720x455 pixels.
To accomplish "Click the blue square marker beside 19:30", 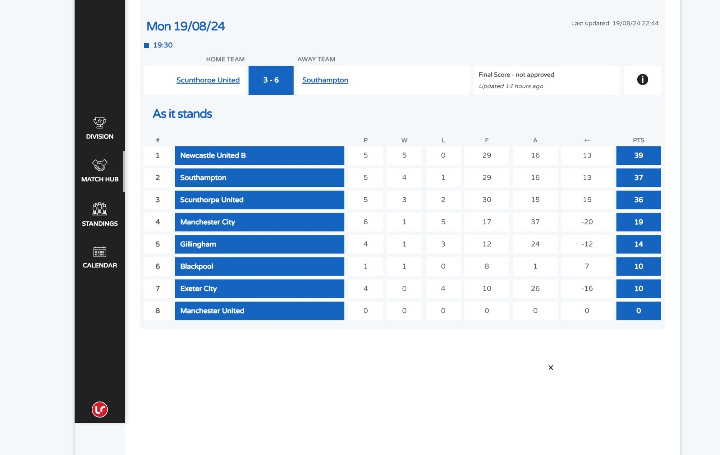I will 147,45.
